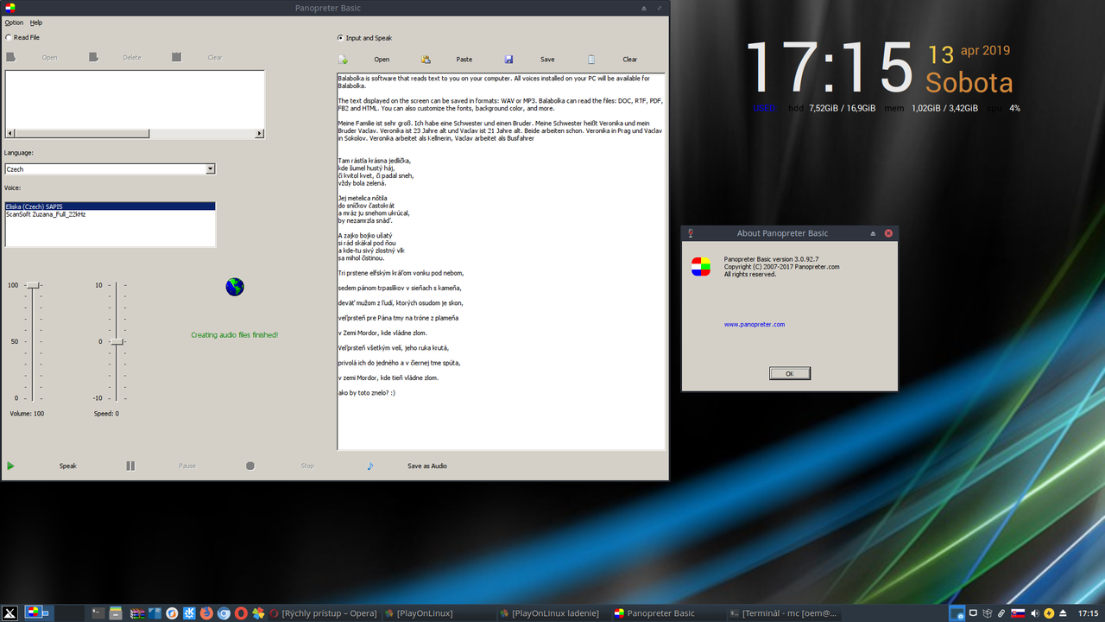The width and height of the screenshot is (1105, 622).
Task: Click the Panopreter Basic taskbar entry
Action: [668, 613]
